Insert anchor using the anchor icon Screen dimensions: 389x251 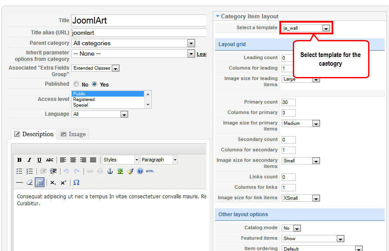pos(110,171)
